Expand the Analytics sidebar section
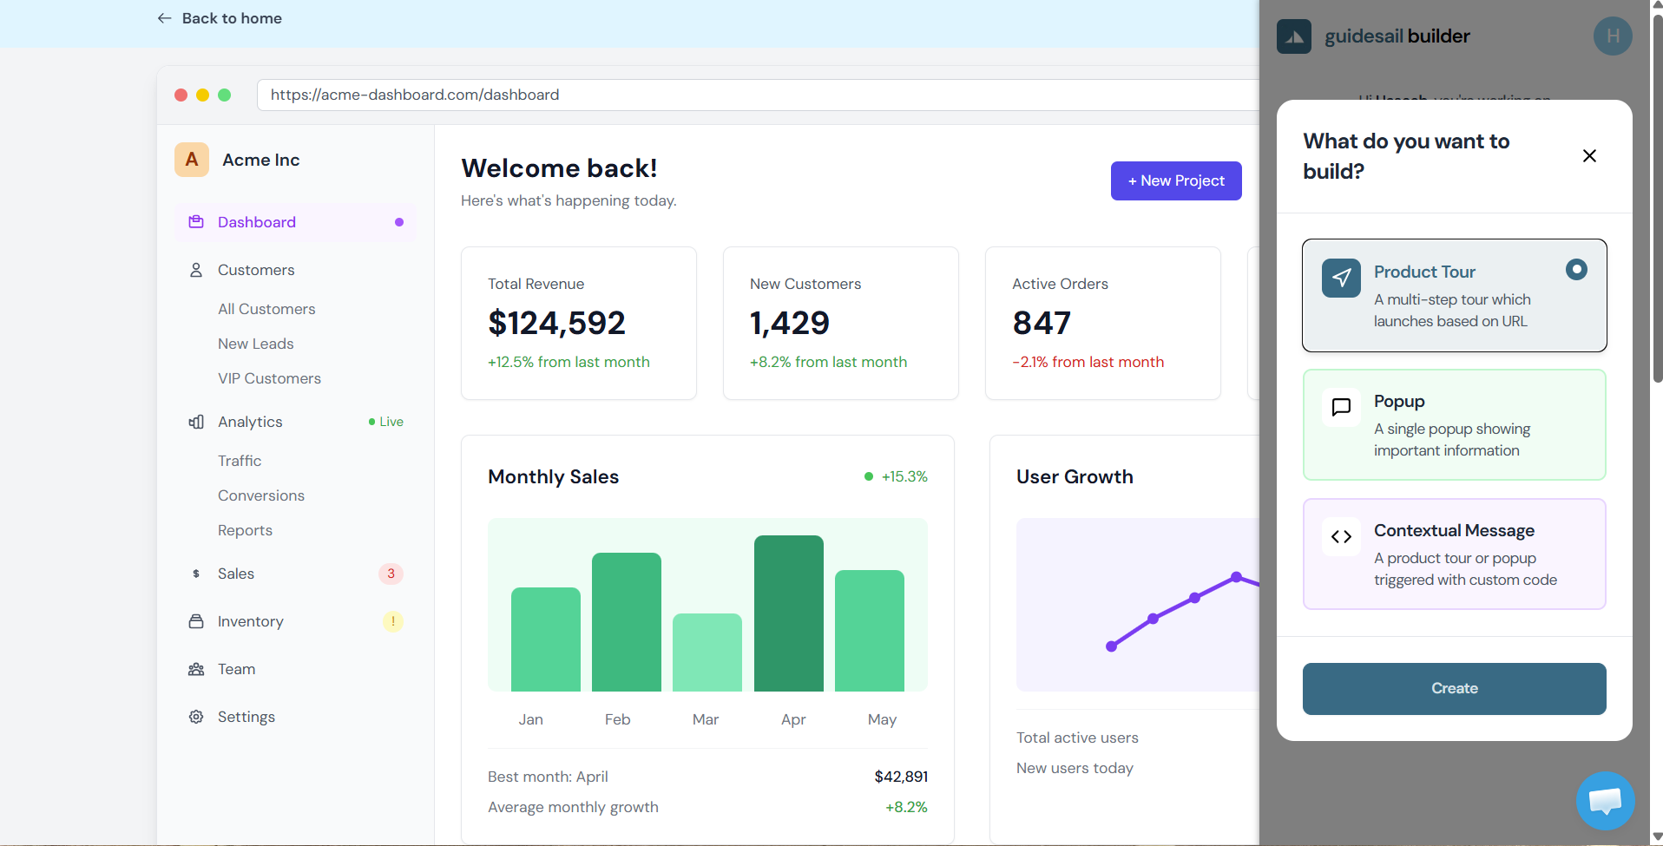The width and height of the screenshot is (1663, 846). pyautogui.click(x=250, y=422)
